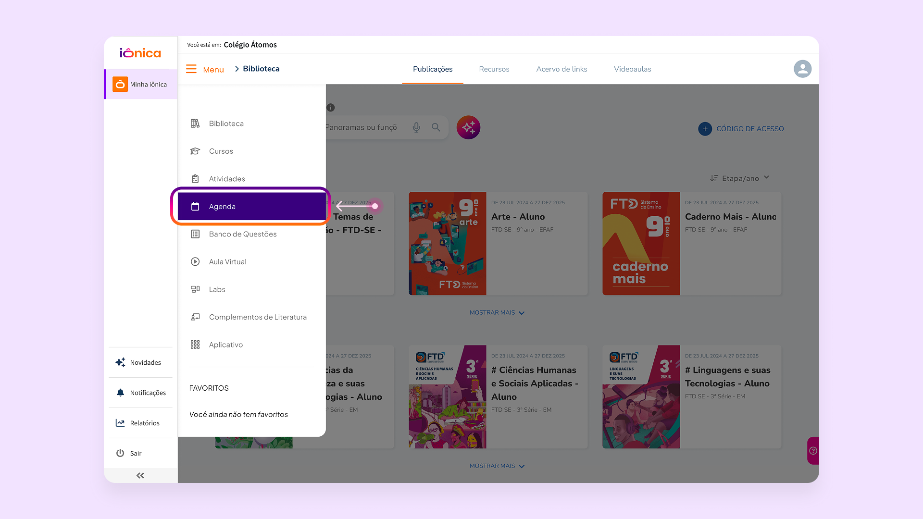Click the Aplicativo grid icon
The image size is (923, 519).
click(195, 345)
